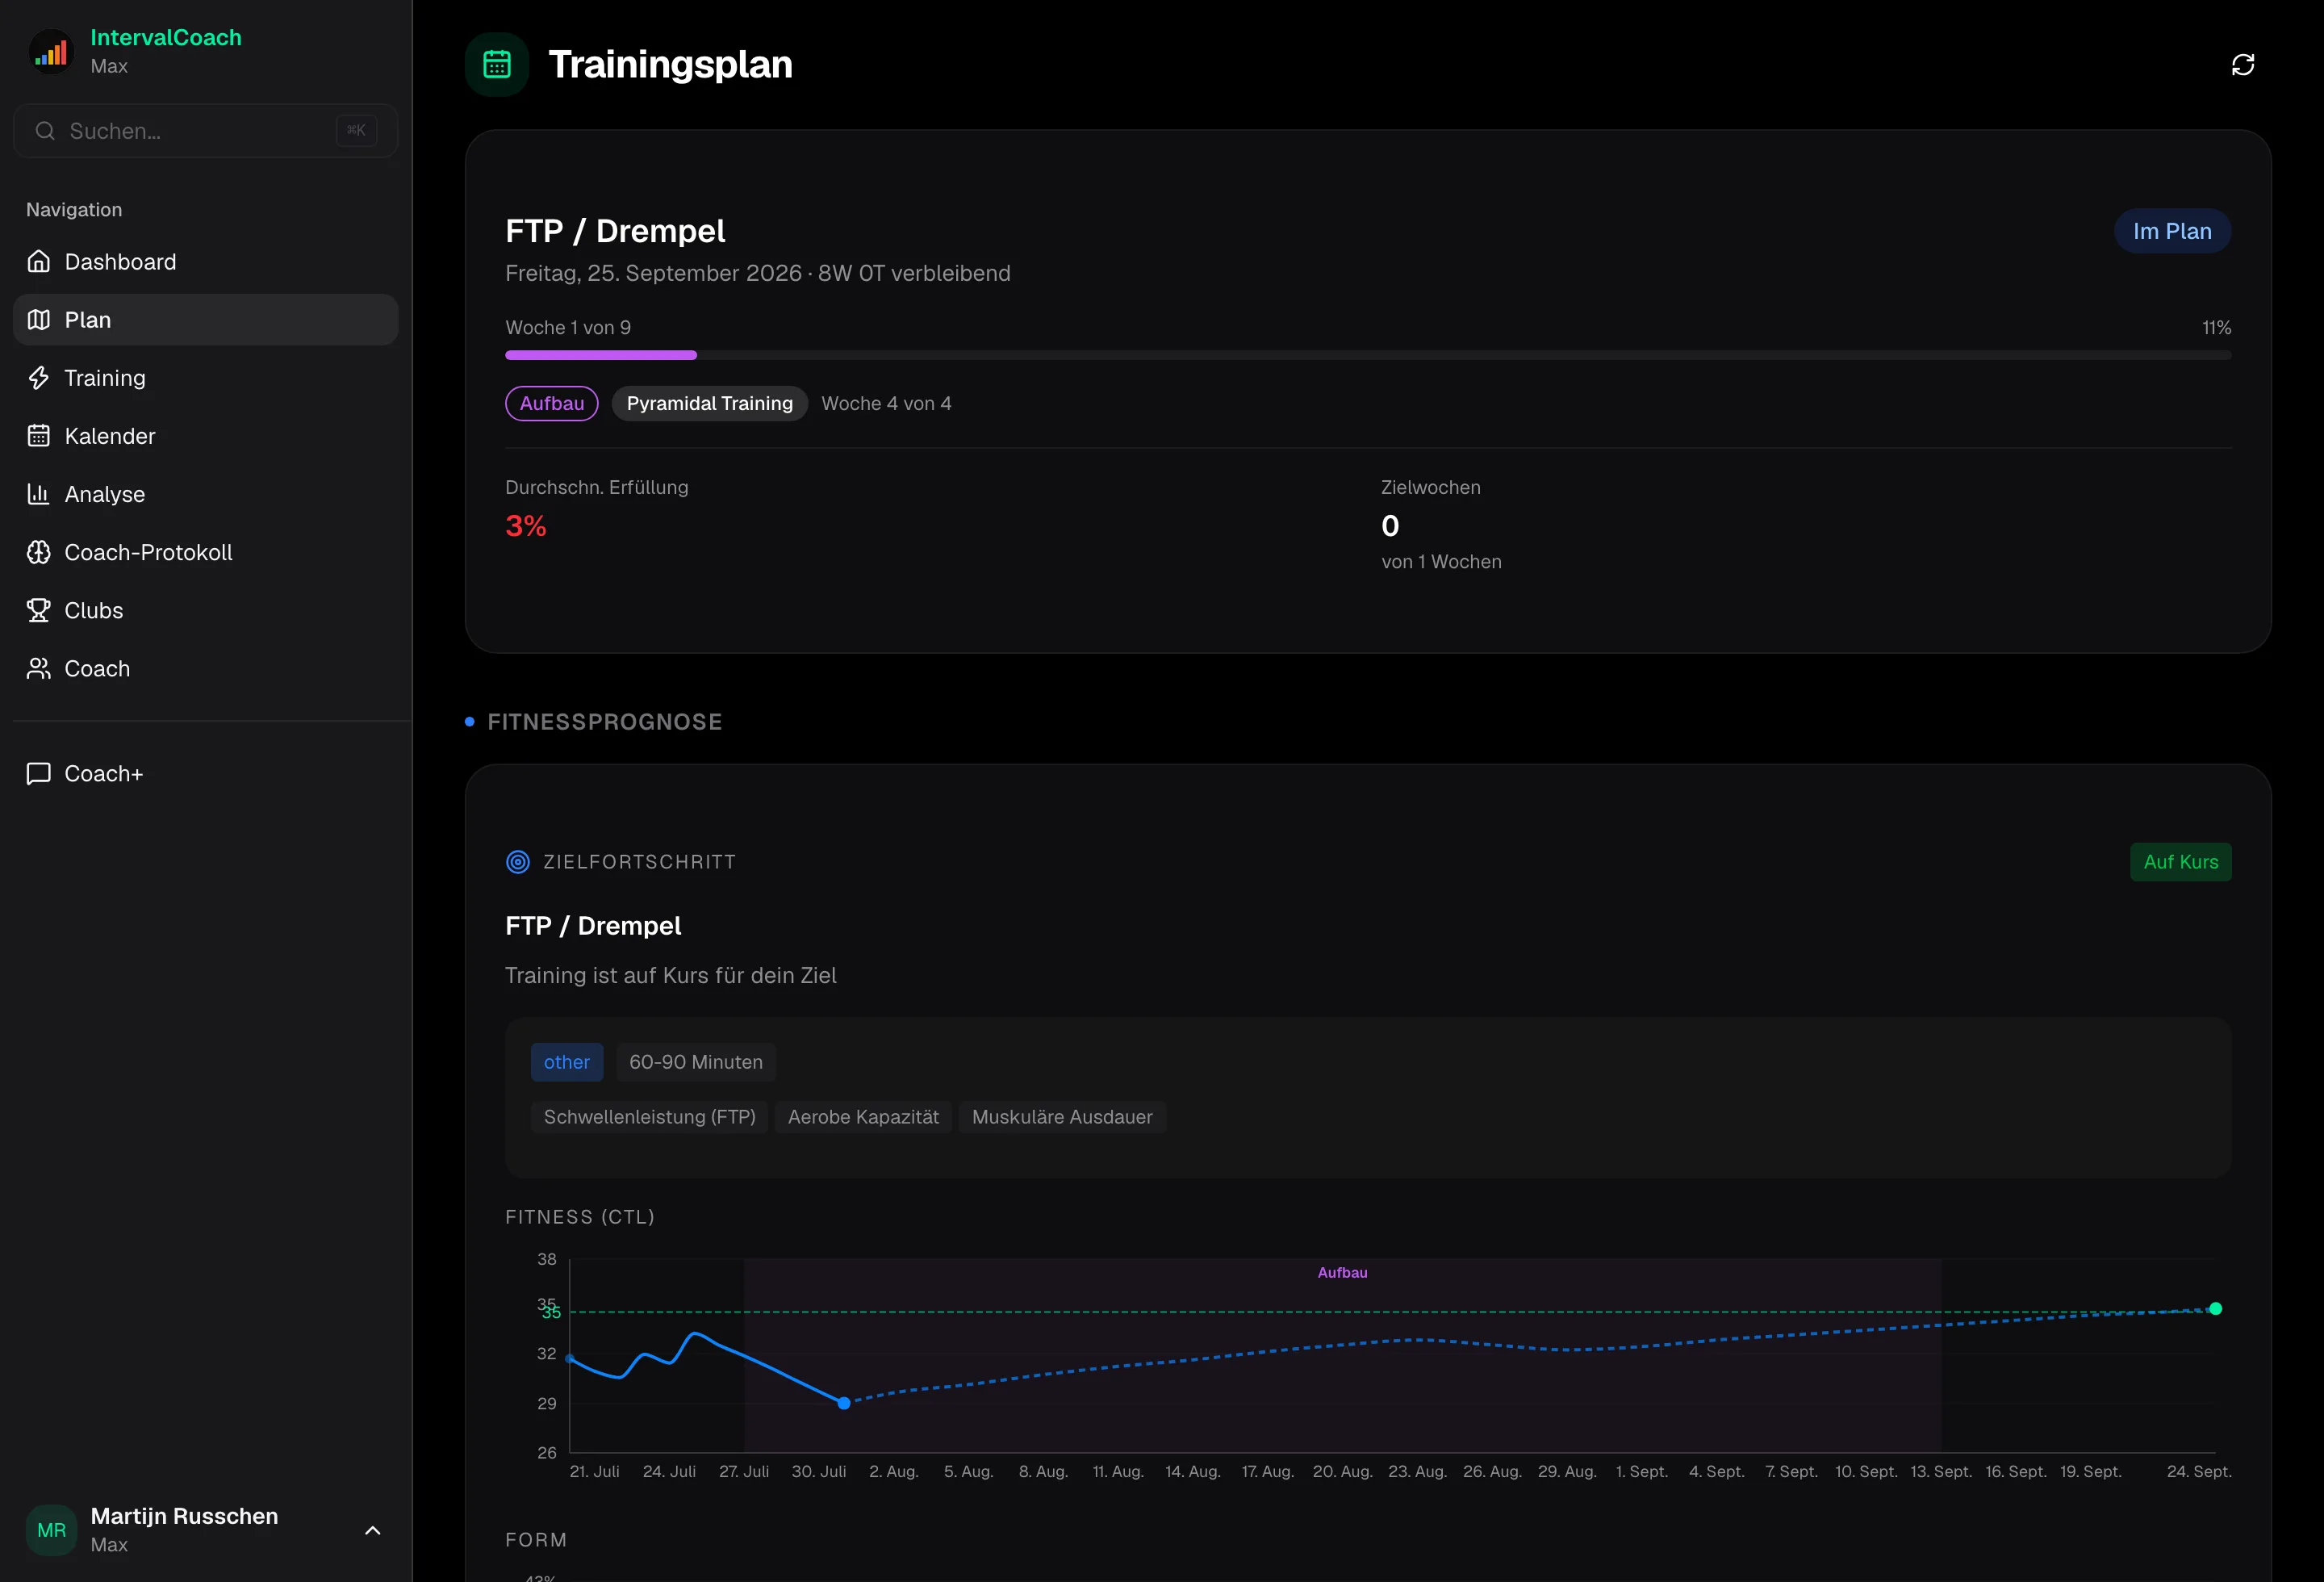Click the ⌘K shortcut badge

[357, 130]
